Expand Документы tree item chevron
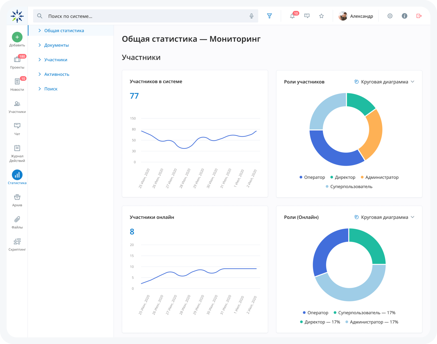The height and width of the screenshot is (344, 437). 40,45
